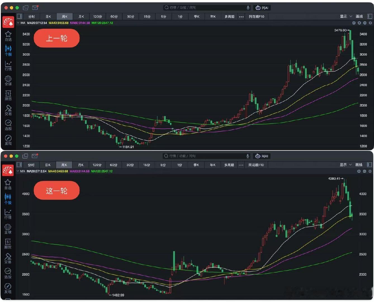This screenshot has height=302, width=374.
Task: Open 交易 trading in the 这一轮 window sidebar
Action: click(8, 259)
